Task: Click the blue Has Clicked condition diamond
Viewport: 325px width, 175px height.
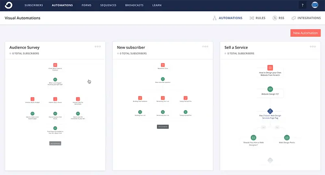Action: 270,111
